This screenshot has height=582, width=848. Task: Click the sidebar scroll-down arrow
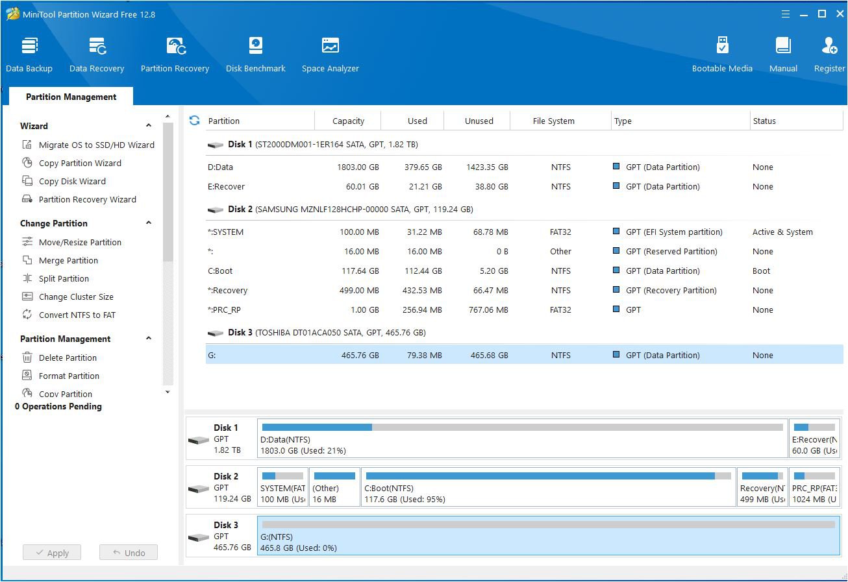168,392
